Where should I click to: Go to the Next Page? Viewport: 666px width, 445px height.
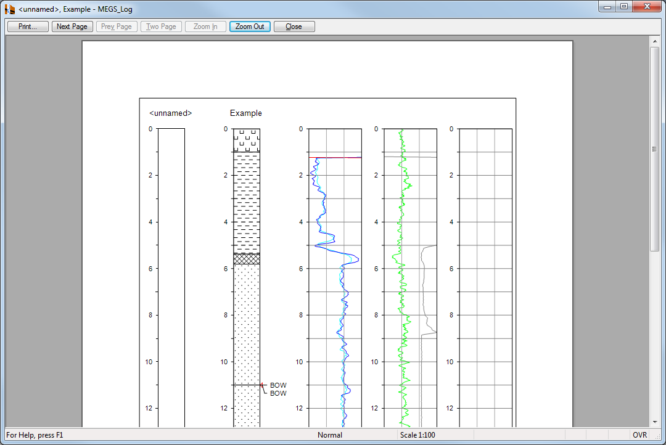72,27
